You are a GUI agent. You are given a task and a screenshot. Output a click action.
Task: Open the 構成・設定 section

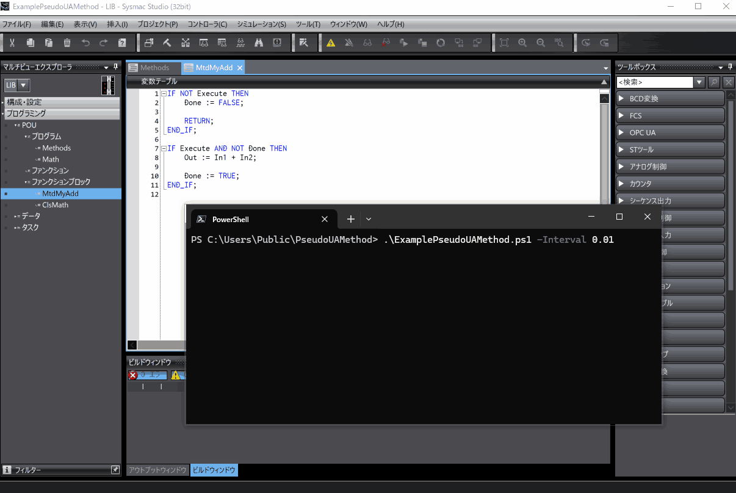point(61,102)
